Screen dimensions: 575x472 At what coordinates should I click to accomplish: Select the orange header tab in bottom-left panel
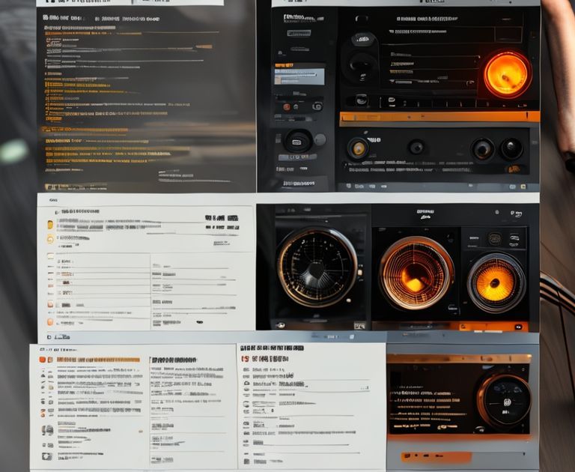point(97,360)
